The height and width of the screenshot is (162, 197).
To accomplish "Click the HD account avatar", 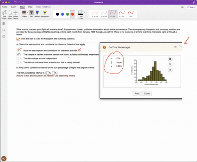I will tap(4, 159).
